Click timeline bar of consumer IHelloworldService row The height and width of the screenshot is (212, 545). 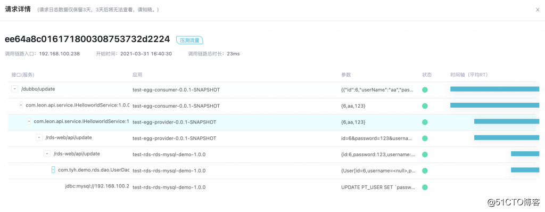pyautogui.click(x=494, y=105)
